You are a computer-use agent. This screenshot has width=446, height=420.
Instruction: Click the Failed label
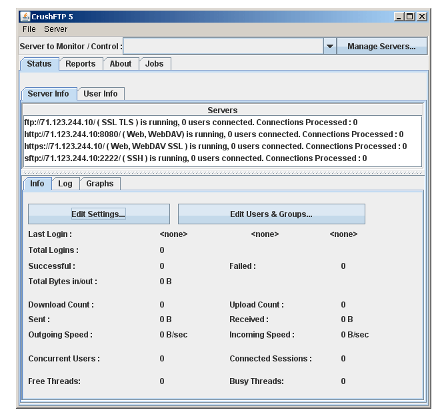tap(243, 266)
